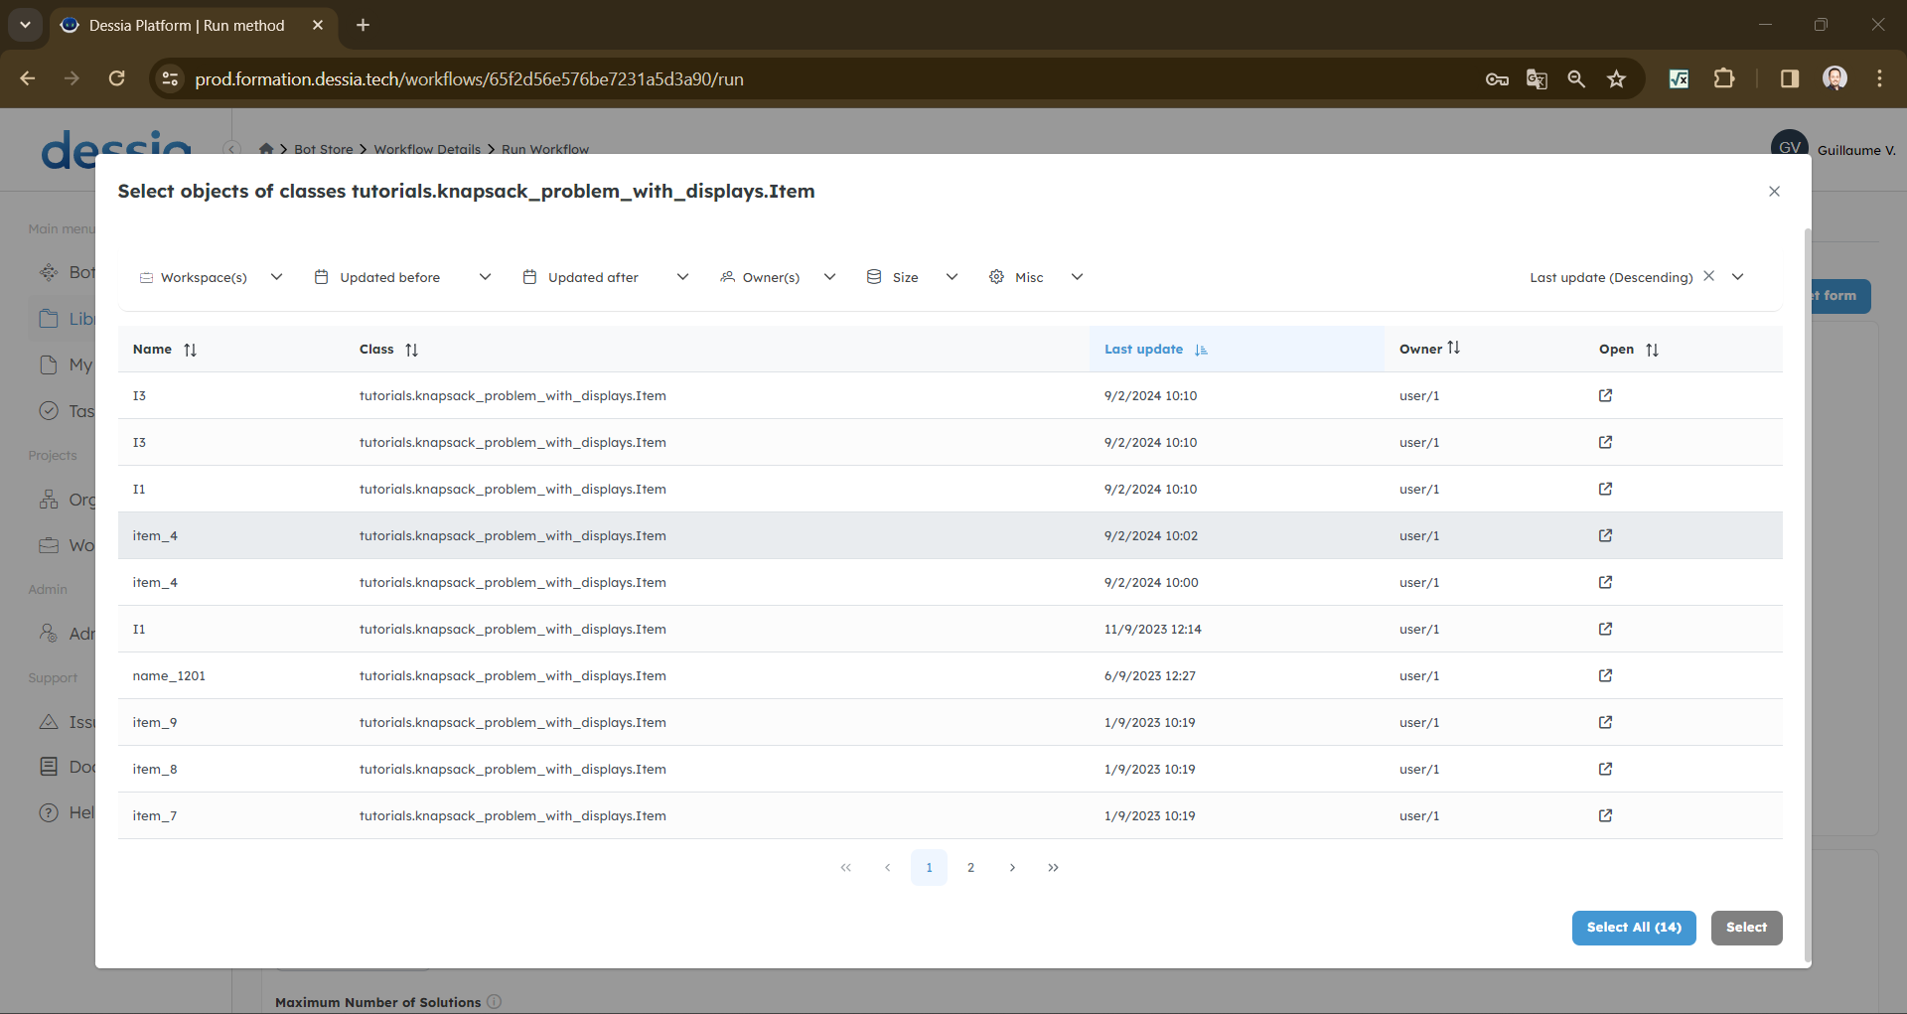The image size is (1907, 1014).
Task: Click the Select All (14) button
Action: coord(1634,928)
